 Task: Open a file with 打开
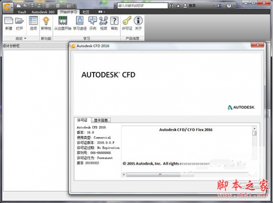click(x=19, y=23)
